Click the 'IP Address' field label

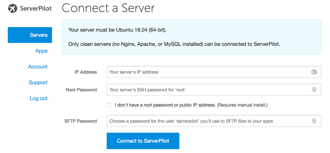(x=86, y=72)
